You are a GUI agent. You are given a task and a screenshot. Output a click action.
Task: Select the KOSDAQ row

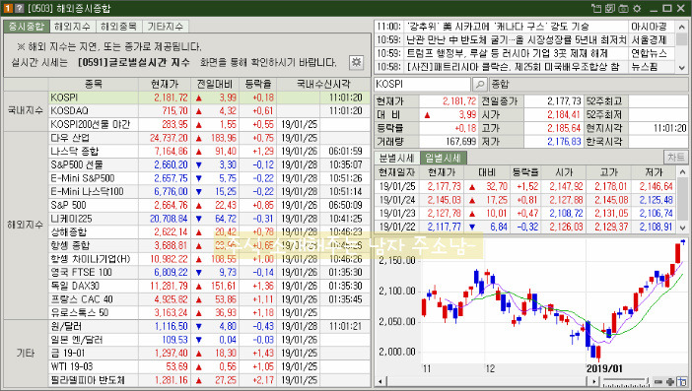[x=209, y=110]
